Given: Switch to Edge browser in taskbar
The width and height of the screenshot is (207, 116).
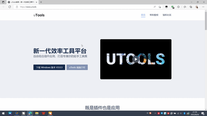Looking at the screenshot, I should click(x=30, y=113).
